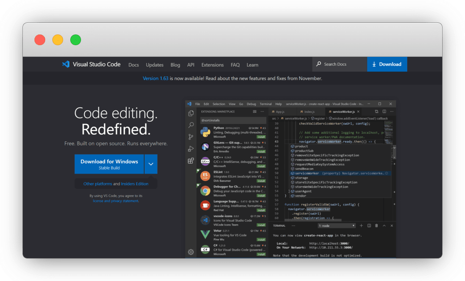Click the new terminal plus icon
Viewport: 465px width, 281px height.
[x=361, y=226]
